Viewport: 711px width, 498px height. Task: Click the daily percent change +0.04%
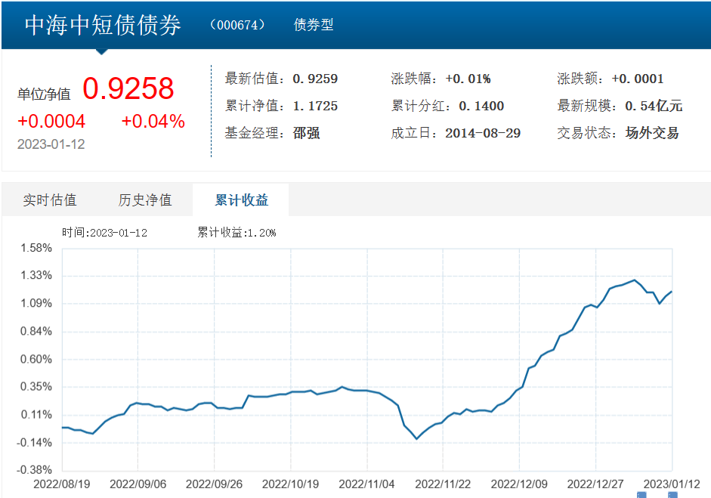click(x=153, y=121)
